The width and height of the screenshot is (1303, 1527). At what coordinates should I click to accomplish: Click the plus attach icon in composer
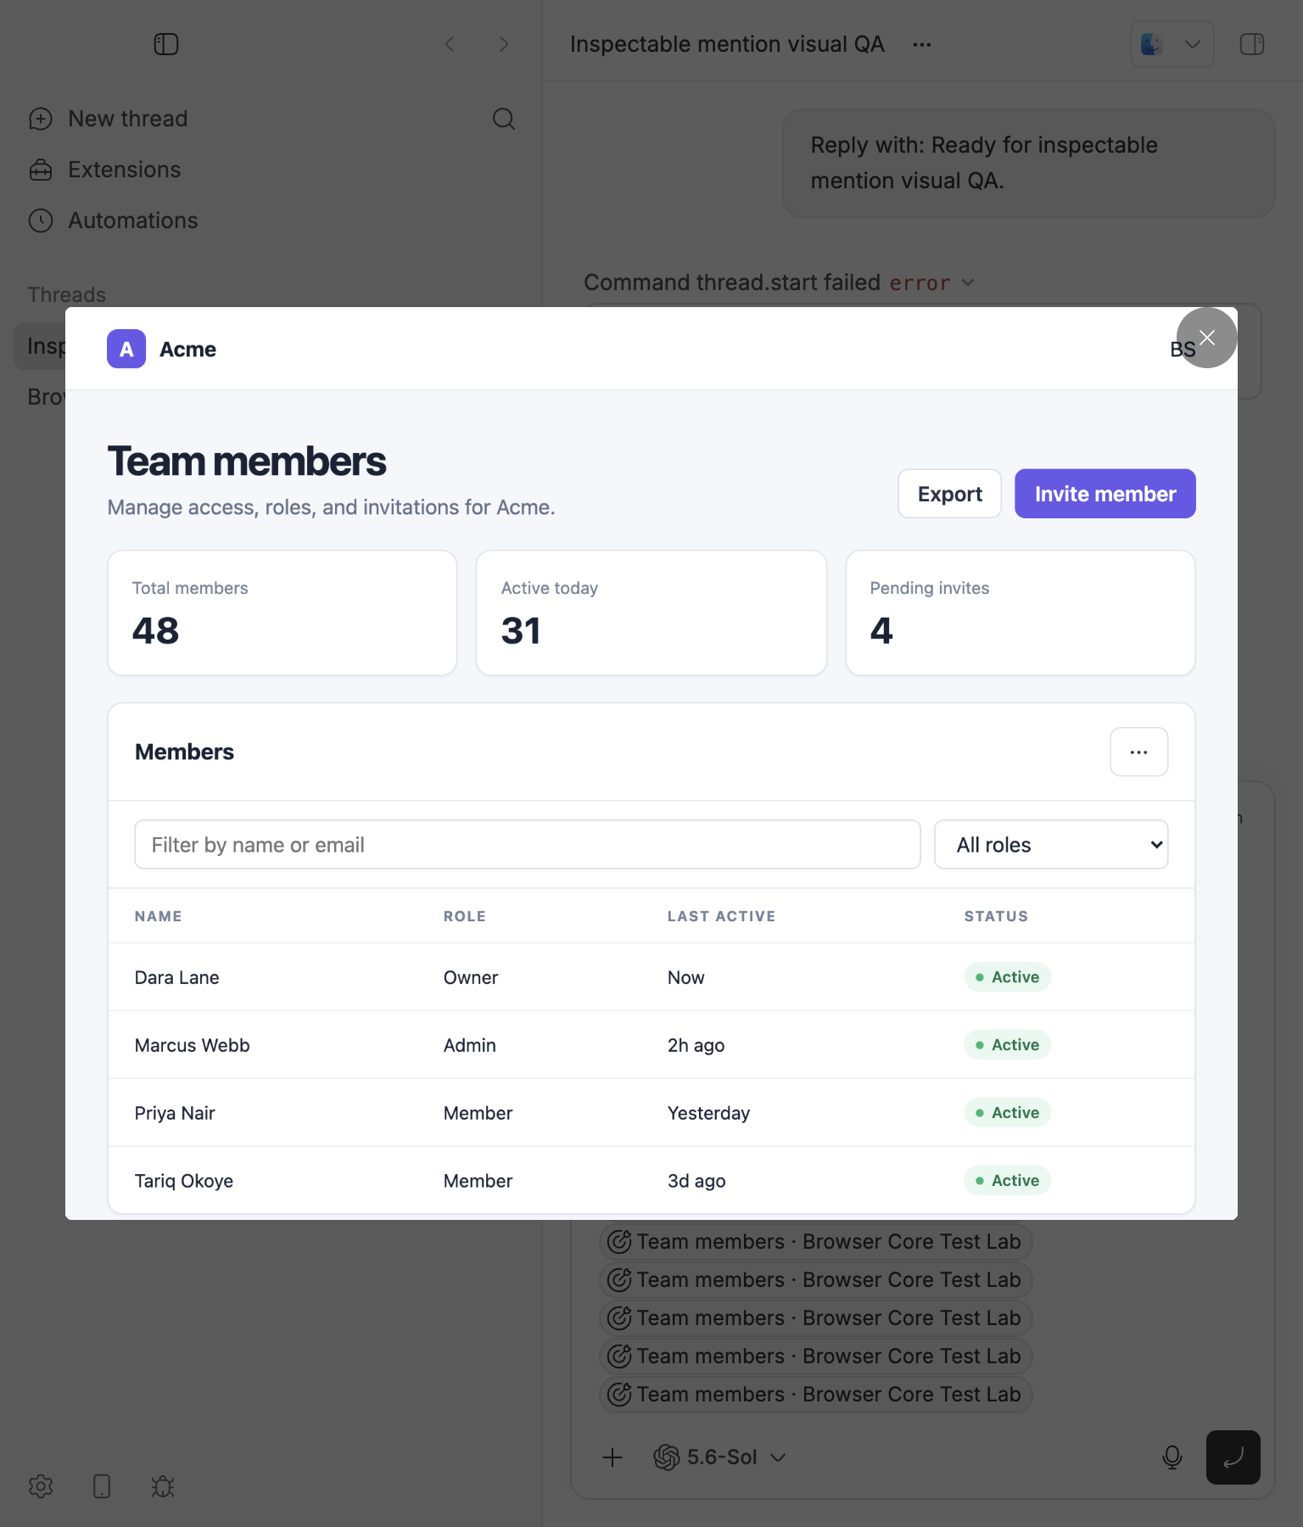coord(612,1457)
